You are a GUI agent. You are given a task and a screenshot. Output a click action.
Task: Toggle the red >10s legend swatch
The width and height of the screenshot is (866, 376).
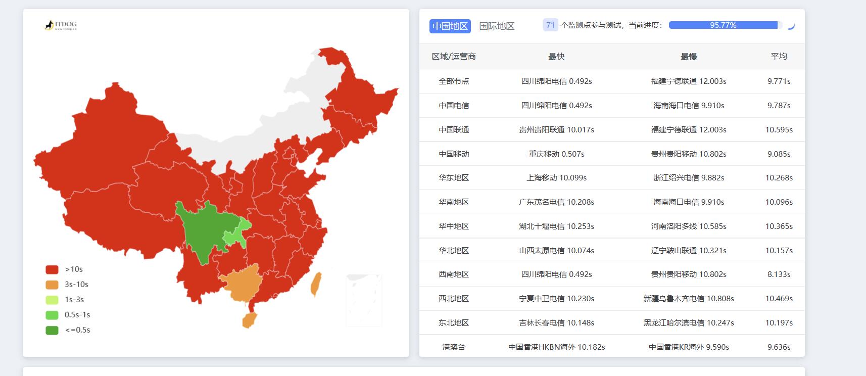coord(52,269)
